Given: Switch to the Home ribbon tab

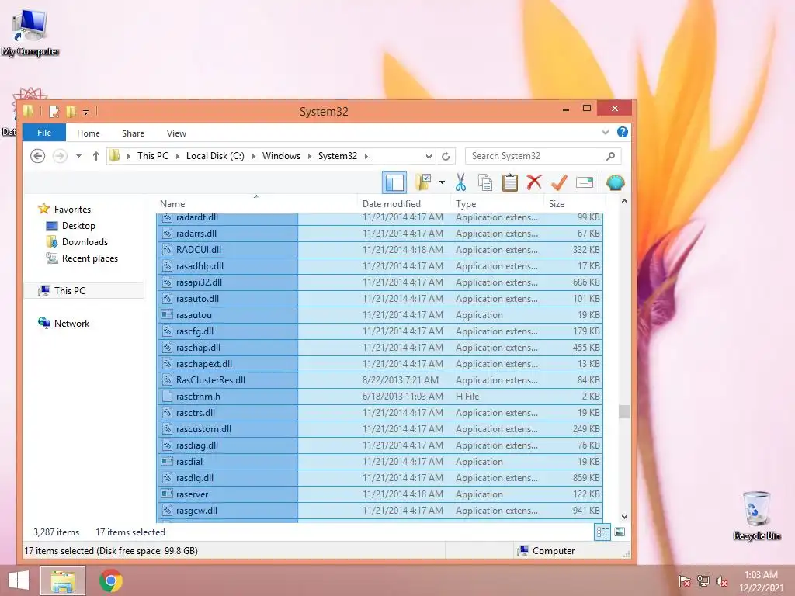Looking at the screenshot, I should click(x=89, y=133).
